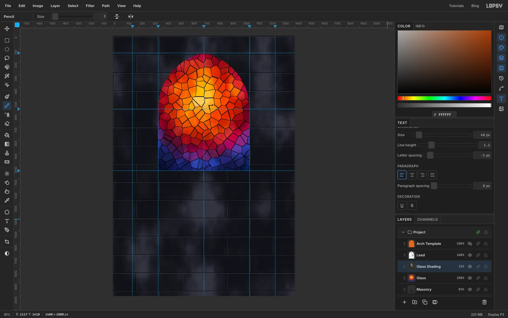Show the Arch Template layer
The height and width of the screenshot is (318, 508).
coord(470,244)
